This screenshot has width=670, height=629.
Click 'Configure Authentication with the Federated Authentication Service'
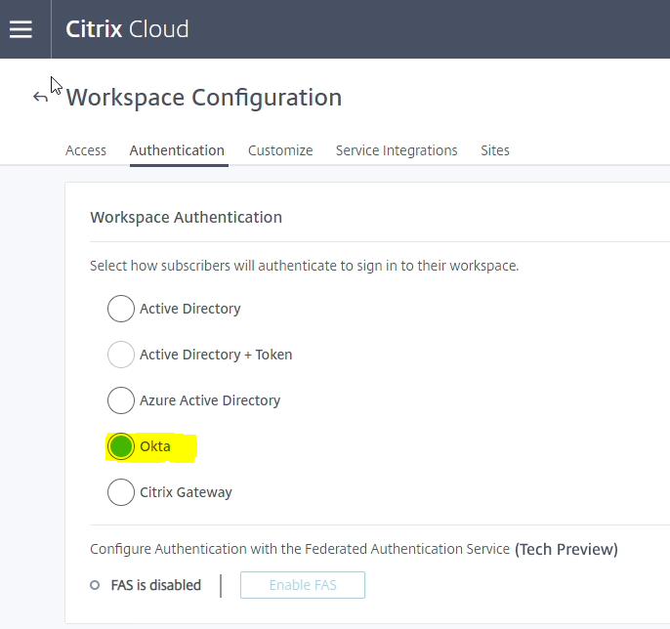(300, 549)
